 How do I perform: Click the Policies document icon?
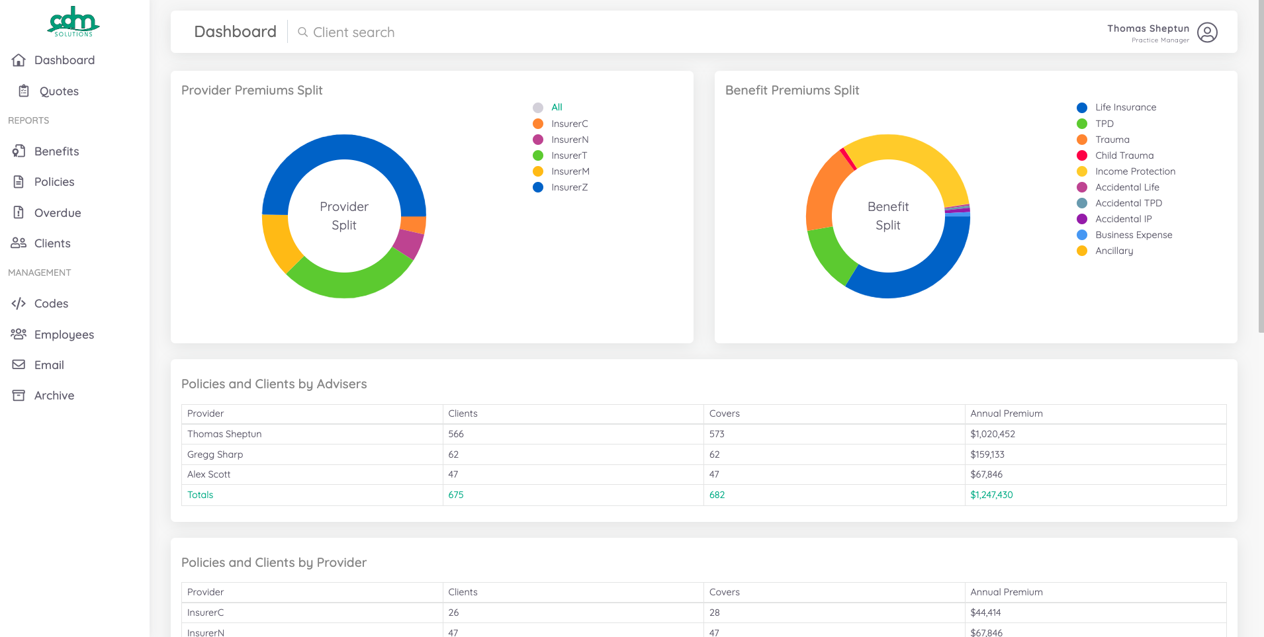pos(19,182)
